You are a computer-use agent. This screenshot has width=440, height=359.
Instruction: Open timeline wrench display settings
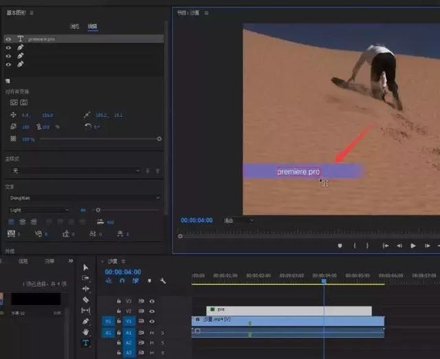pyautogui.click(x=163, y=281)
